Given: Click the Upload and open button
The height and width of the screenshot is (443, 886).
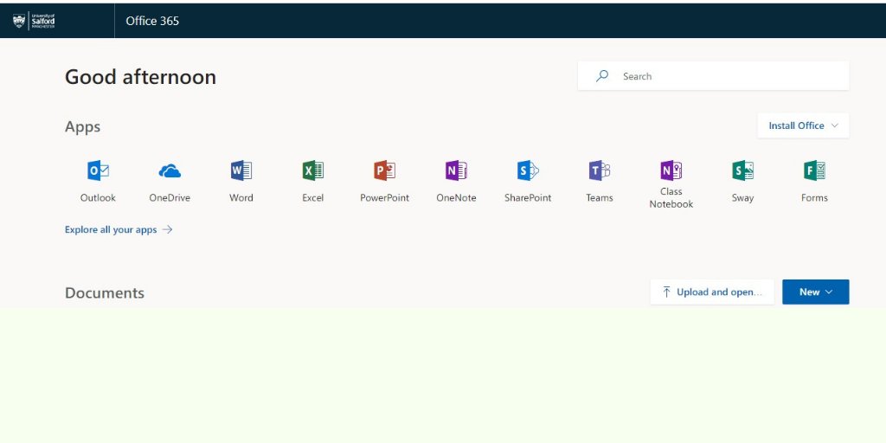Looking at the screenshot, I should click(712, 292).
